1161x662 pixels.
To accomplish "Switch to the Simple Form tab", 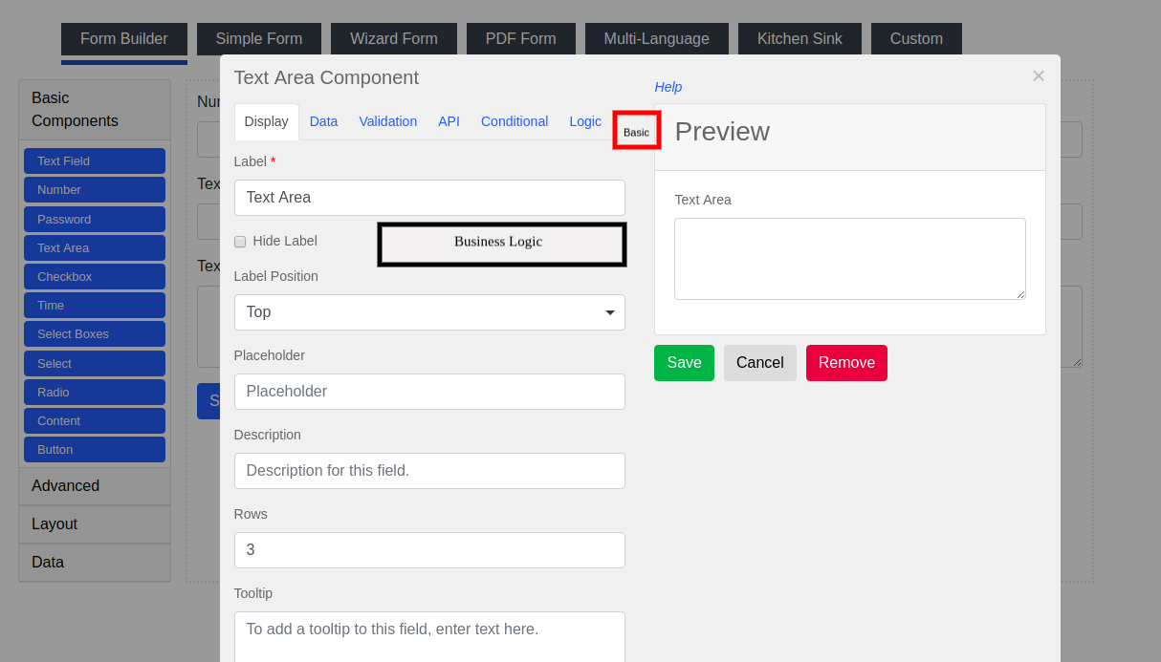I will (x=258, y=38).
